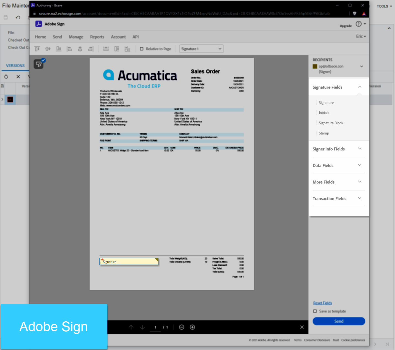
Task: Enable Save as template checkbox
Action: pos(315,311)
